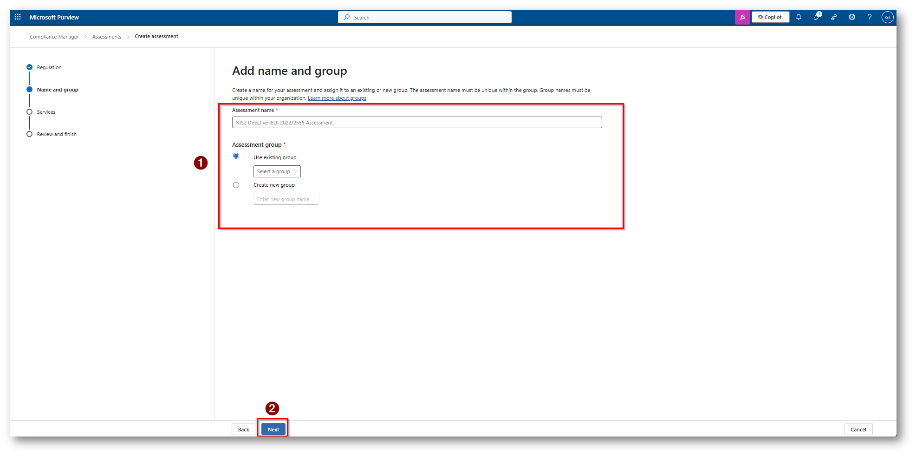The image size is (916, 456).
Task: Open the app launcher waffle menu
Action: click(x=18, y=17)
